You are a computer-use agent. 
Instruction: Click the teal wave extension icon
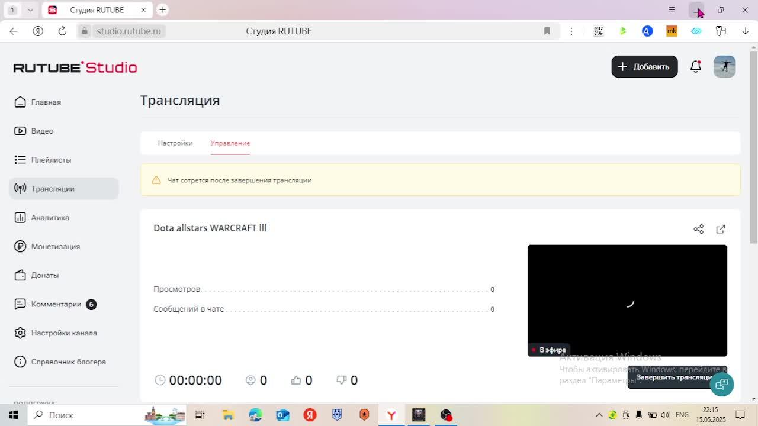click(696, 31)
